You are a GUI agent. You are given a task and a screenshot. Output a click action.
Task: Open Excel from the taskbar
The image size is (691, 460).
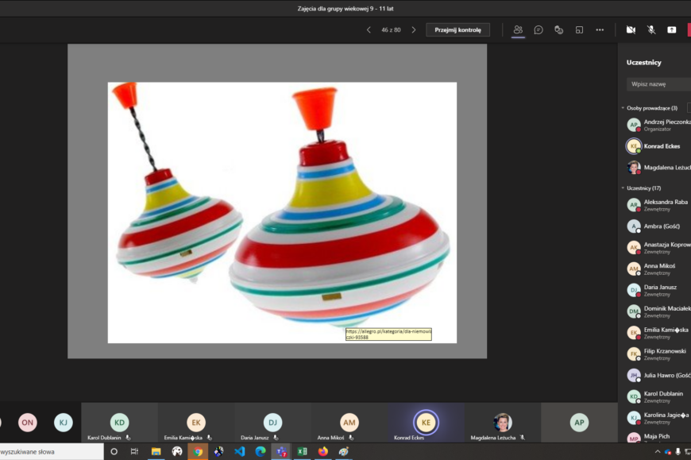303,451
